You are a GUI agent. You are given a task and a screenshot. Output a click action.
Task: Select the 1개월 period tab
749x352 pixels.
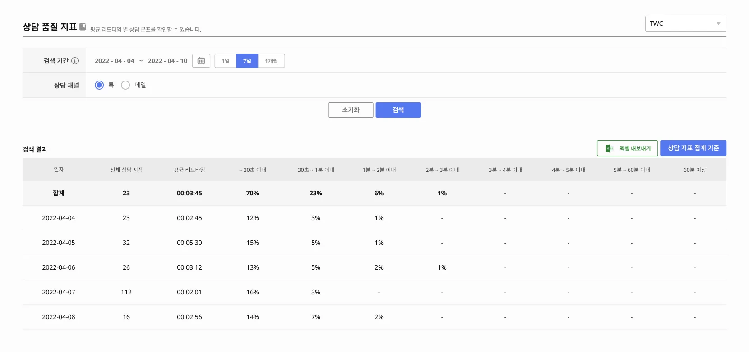click(271, 61)
